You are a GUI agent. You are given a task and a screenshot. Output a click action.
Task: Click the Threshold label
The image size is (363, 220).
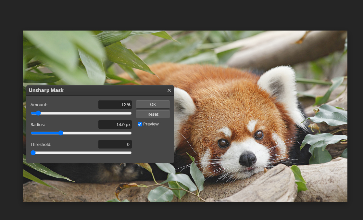point(41,144)
